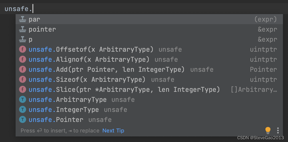Select the par (expr) postfix template
The height and width of the screenshot is (142, 288).
click(x=149, y=19)
